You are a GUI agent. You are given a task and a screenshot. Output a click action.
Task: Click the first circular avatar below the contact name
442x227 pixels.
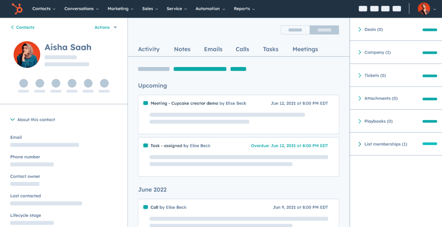point(24,83)
